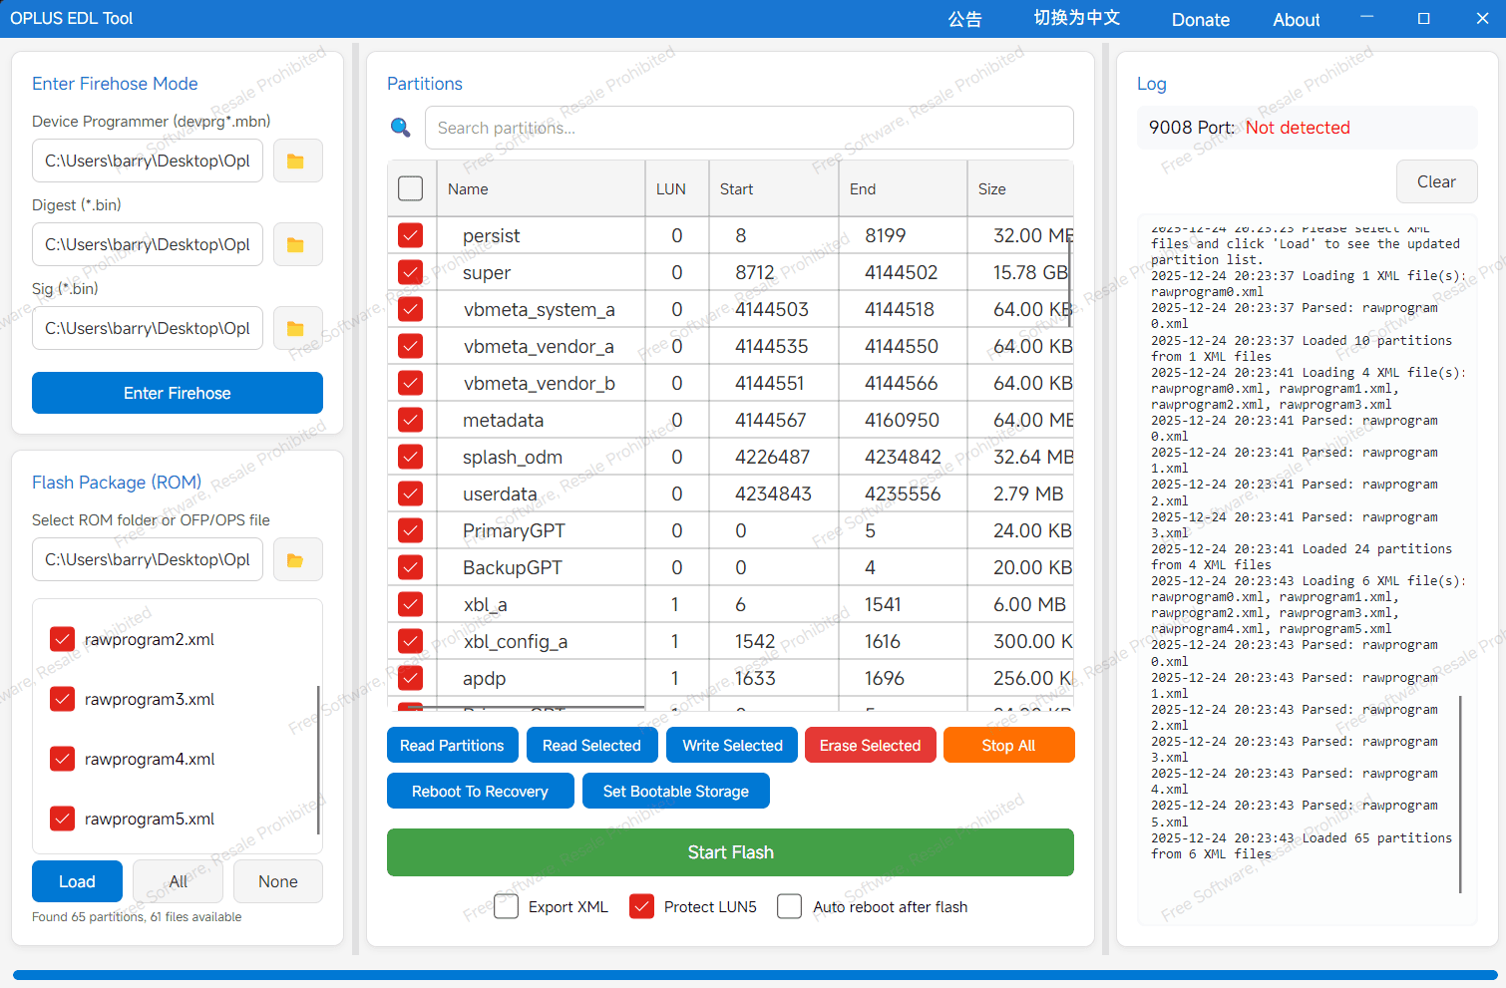Click the Not detected port status
The height and width of the screenshot is (988, 1506).
1298,128
